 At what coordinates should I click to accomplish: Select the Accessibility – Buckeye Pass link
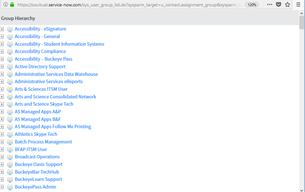point(43,59)
